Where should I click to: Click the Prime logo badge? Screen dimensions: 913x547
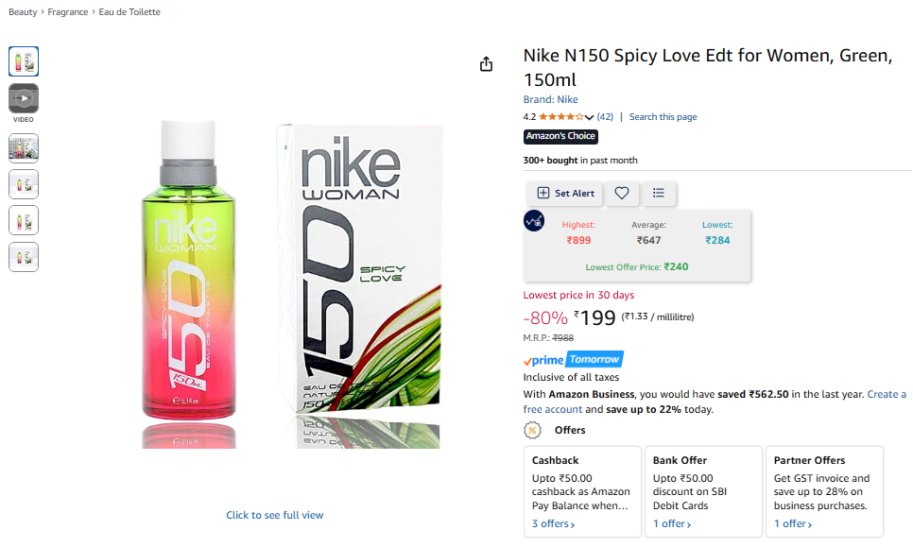click(x=543, y=360)
